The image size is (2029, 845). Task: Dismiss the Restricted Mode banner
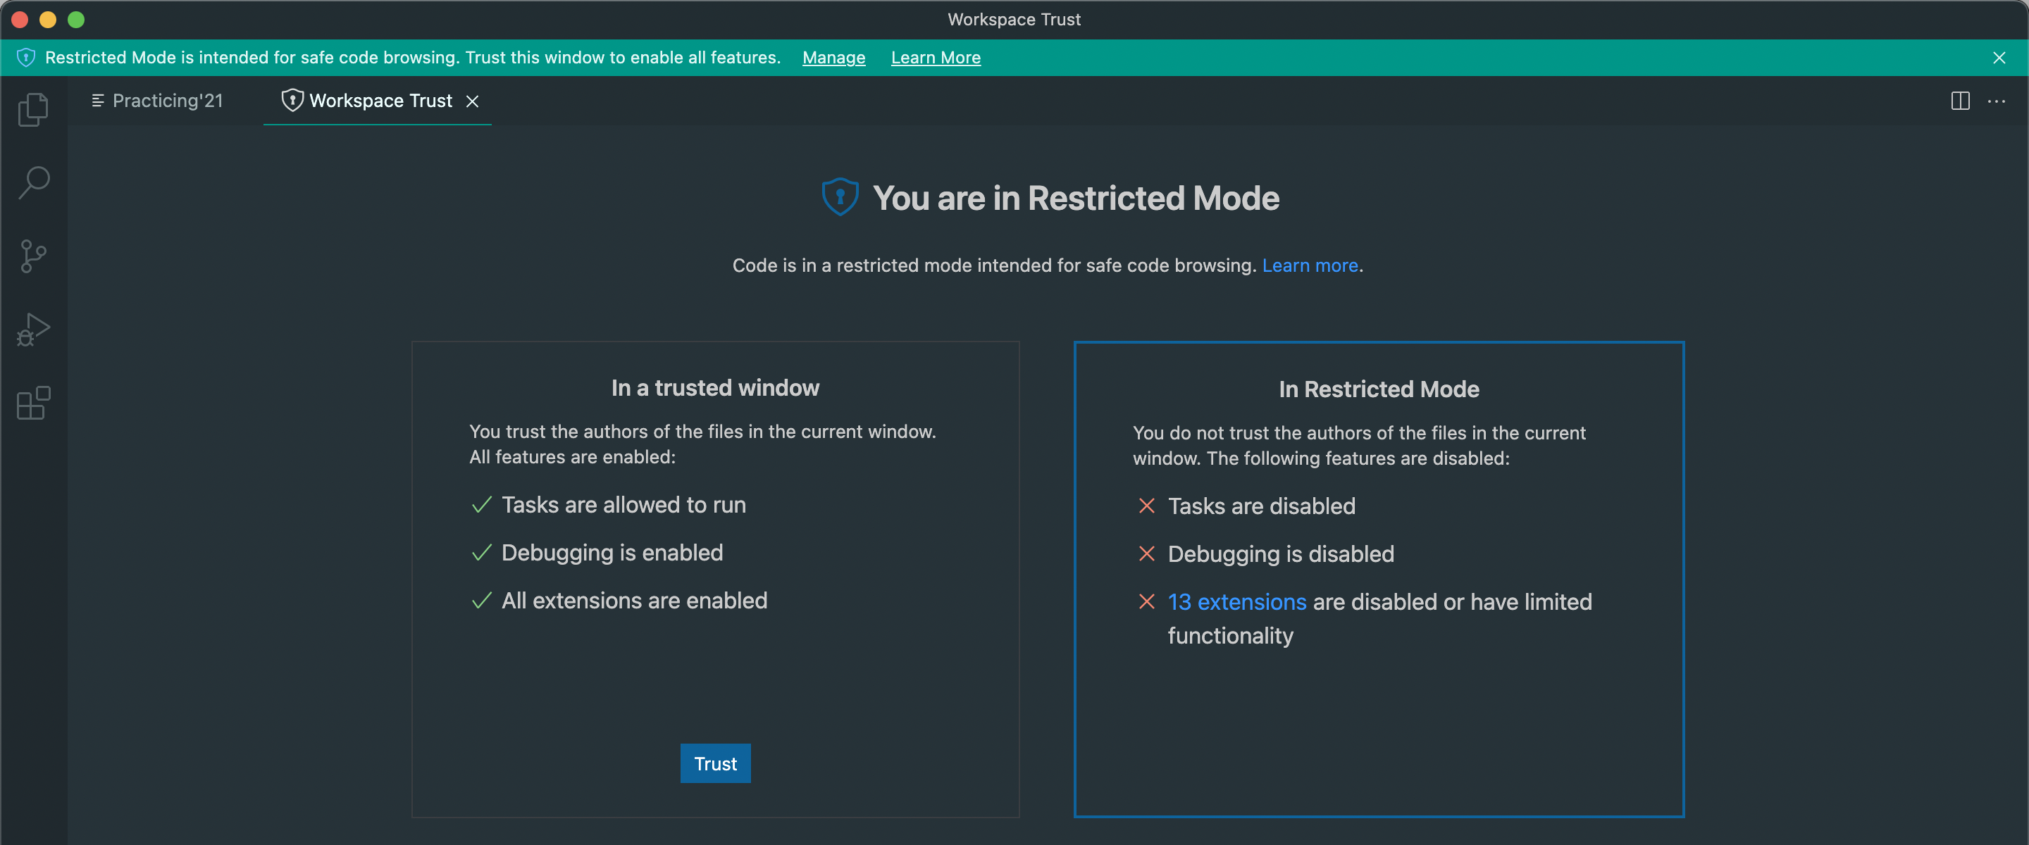click(x=1999, y=57)
